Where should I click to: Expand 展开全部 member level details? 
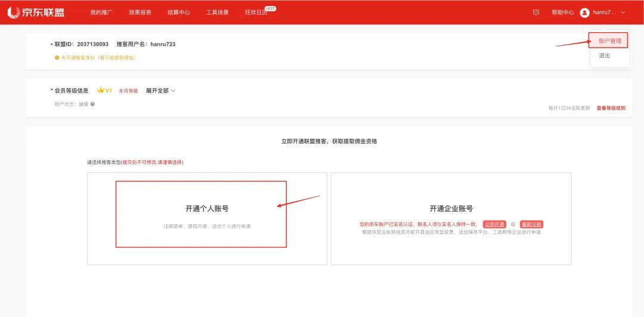click(x=160, y=91)
